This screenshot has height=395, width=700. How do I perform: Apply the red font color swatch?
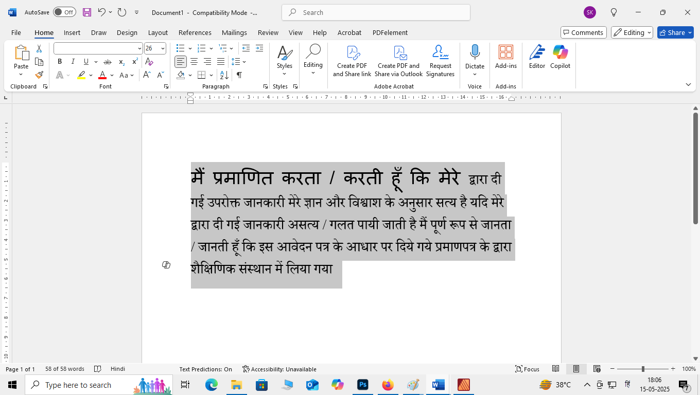tap(102, 75)
